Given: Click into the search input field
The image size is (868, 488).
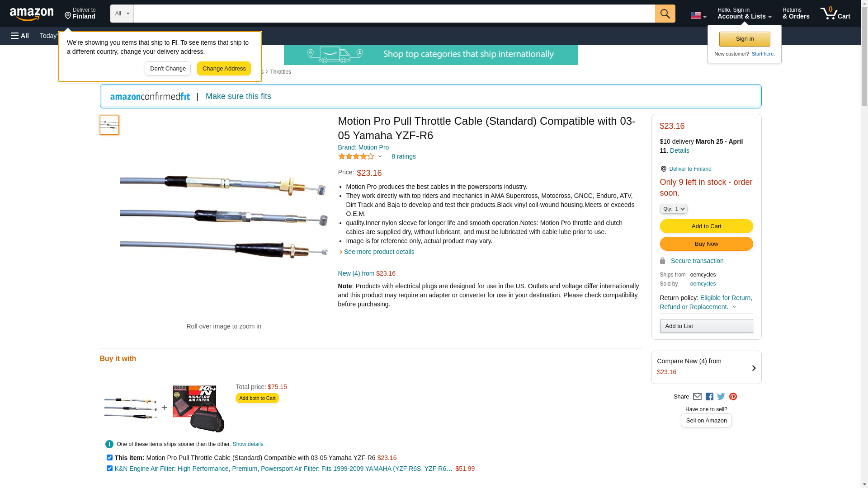Looking at the screenshot, I should [394, 14].
